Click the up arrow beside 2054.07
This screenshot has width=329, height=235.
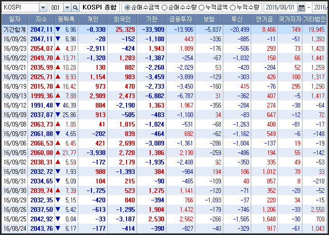pyautogui.click(x=58, y=48)
